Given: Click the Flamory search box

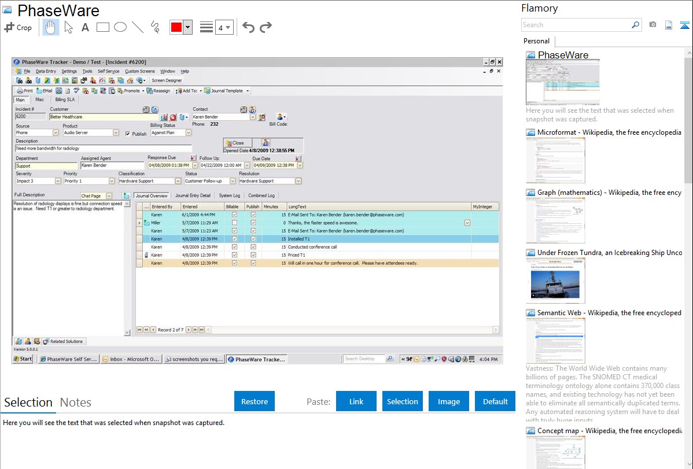Looking at the screenshot, I should click(x=576, y=25).
